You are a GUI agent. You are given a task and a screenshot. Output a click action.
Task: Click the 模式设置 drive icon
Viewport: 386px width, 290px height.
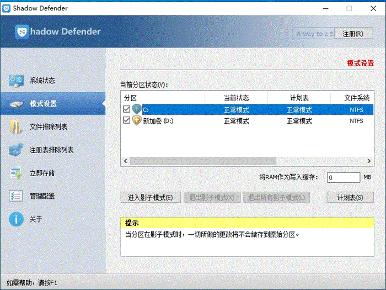point(17,104)
